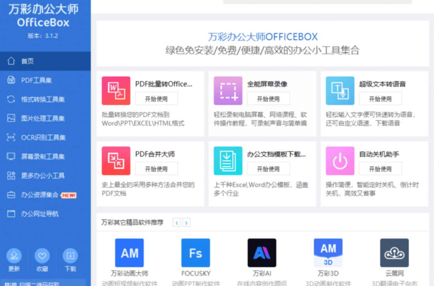
Task: Click the format conversion refresh icon
Action: 11,99
